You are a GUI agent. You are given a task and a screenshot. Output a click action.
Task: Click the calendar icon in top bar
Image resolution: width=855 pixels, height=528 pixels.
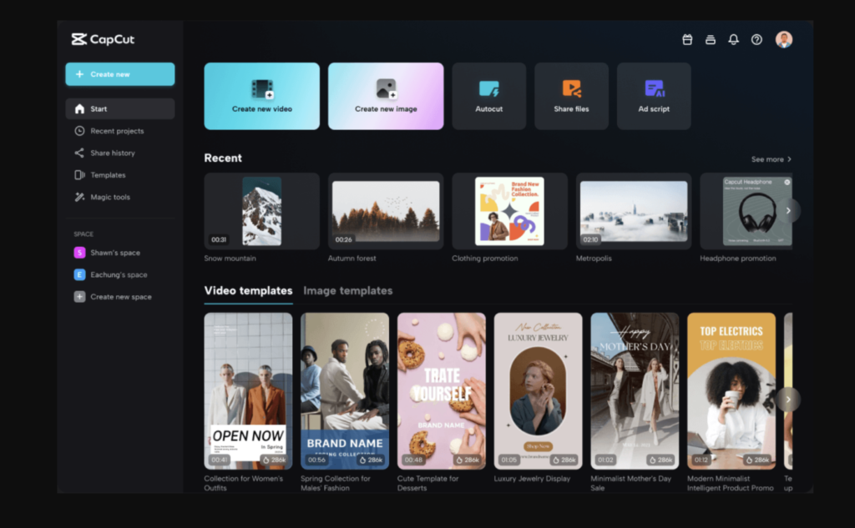(687, 39)
